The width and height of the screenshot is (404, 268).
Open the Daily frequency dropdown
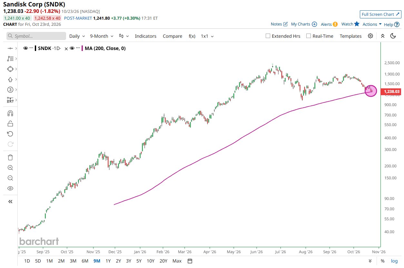click(77, 36)
